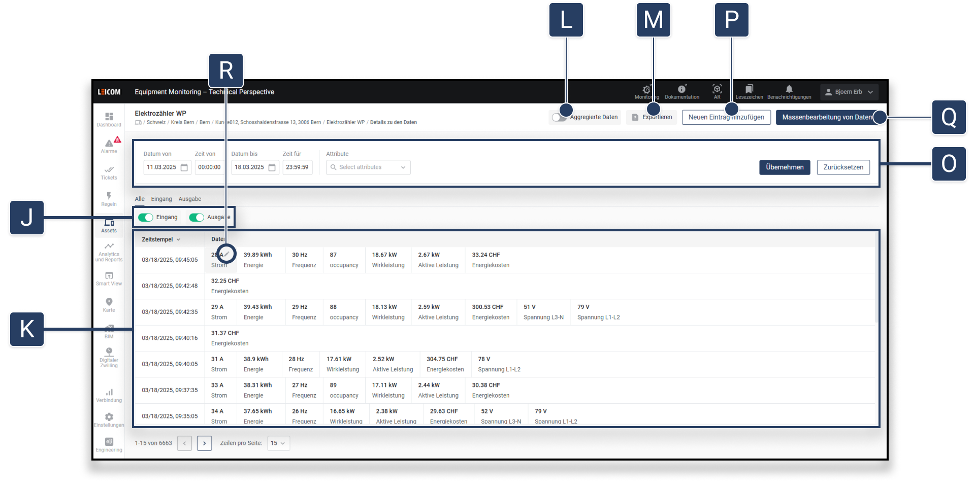Open the Zeilen pro Seite dropdown
The width and height of the screenshot is (976, 492).
coord(278,443)
